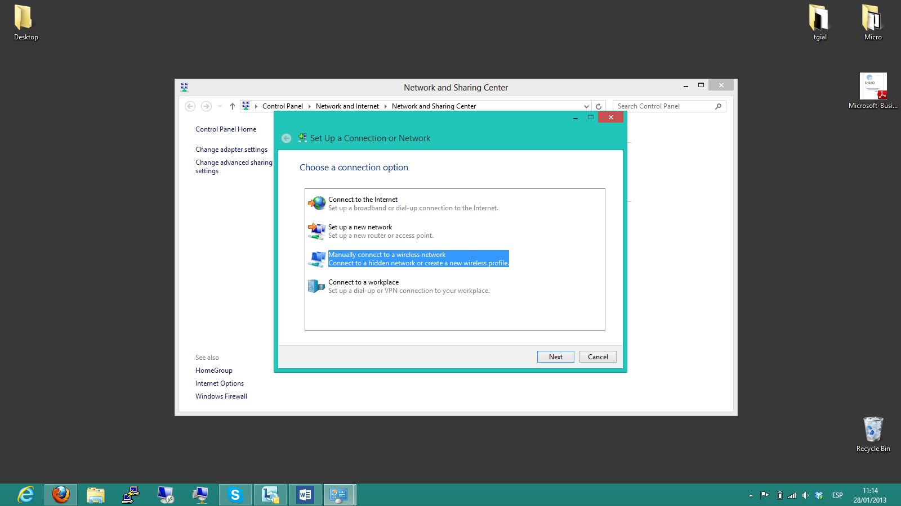Click the Set up a new network icon

(316, 231)
